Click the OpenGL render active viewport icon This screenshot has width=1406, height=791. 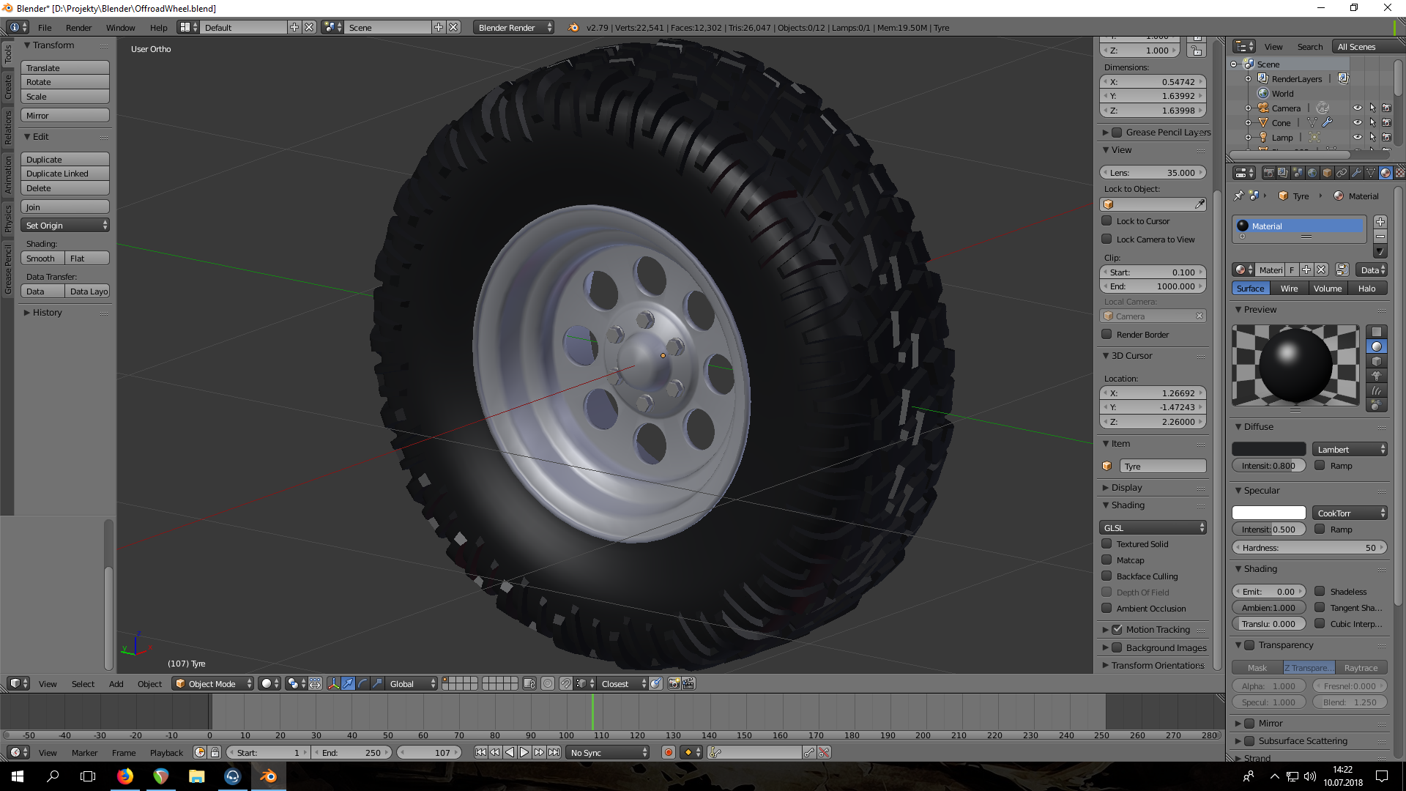coord(674,683)
